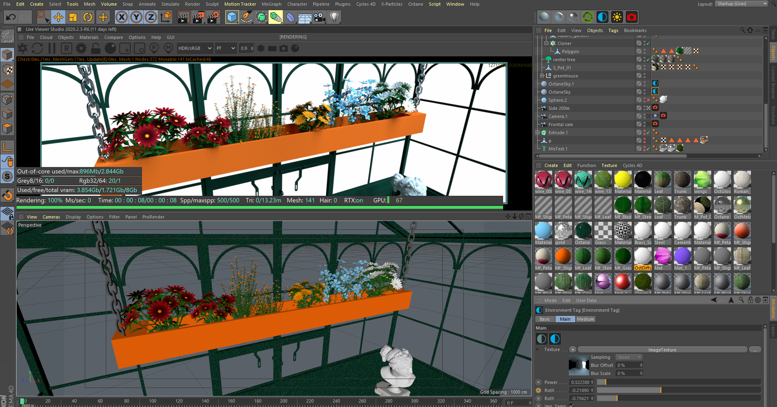Viewport: 777px width, 407px height.
Task: Select the Scale tool
Action: tap(73, 17)
